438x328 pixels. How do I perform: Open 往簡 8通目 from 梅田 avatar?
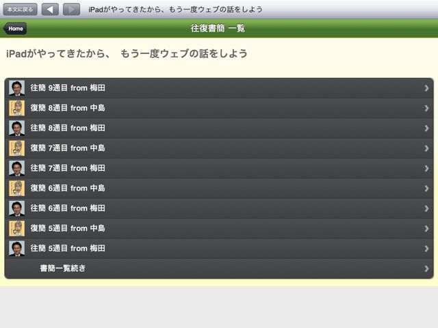(16, 128)
